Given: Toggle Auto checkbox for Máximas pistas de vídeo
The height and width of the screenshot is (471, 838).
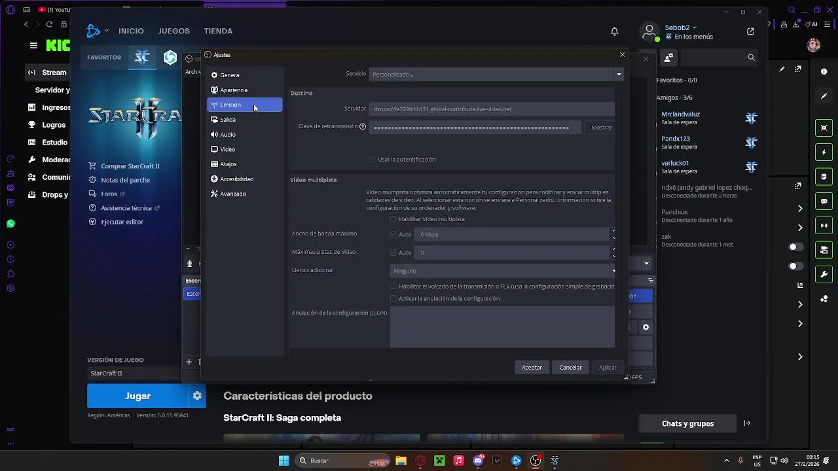Looking at the screenshot, I should pyautogui.click(x=393, y=253).
